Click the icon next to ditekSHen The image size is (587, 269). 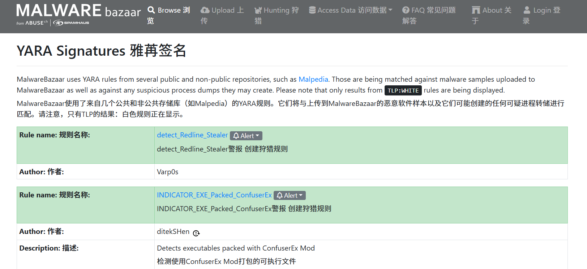(x=196, y=233)
